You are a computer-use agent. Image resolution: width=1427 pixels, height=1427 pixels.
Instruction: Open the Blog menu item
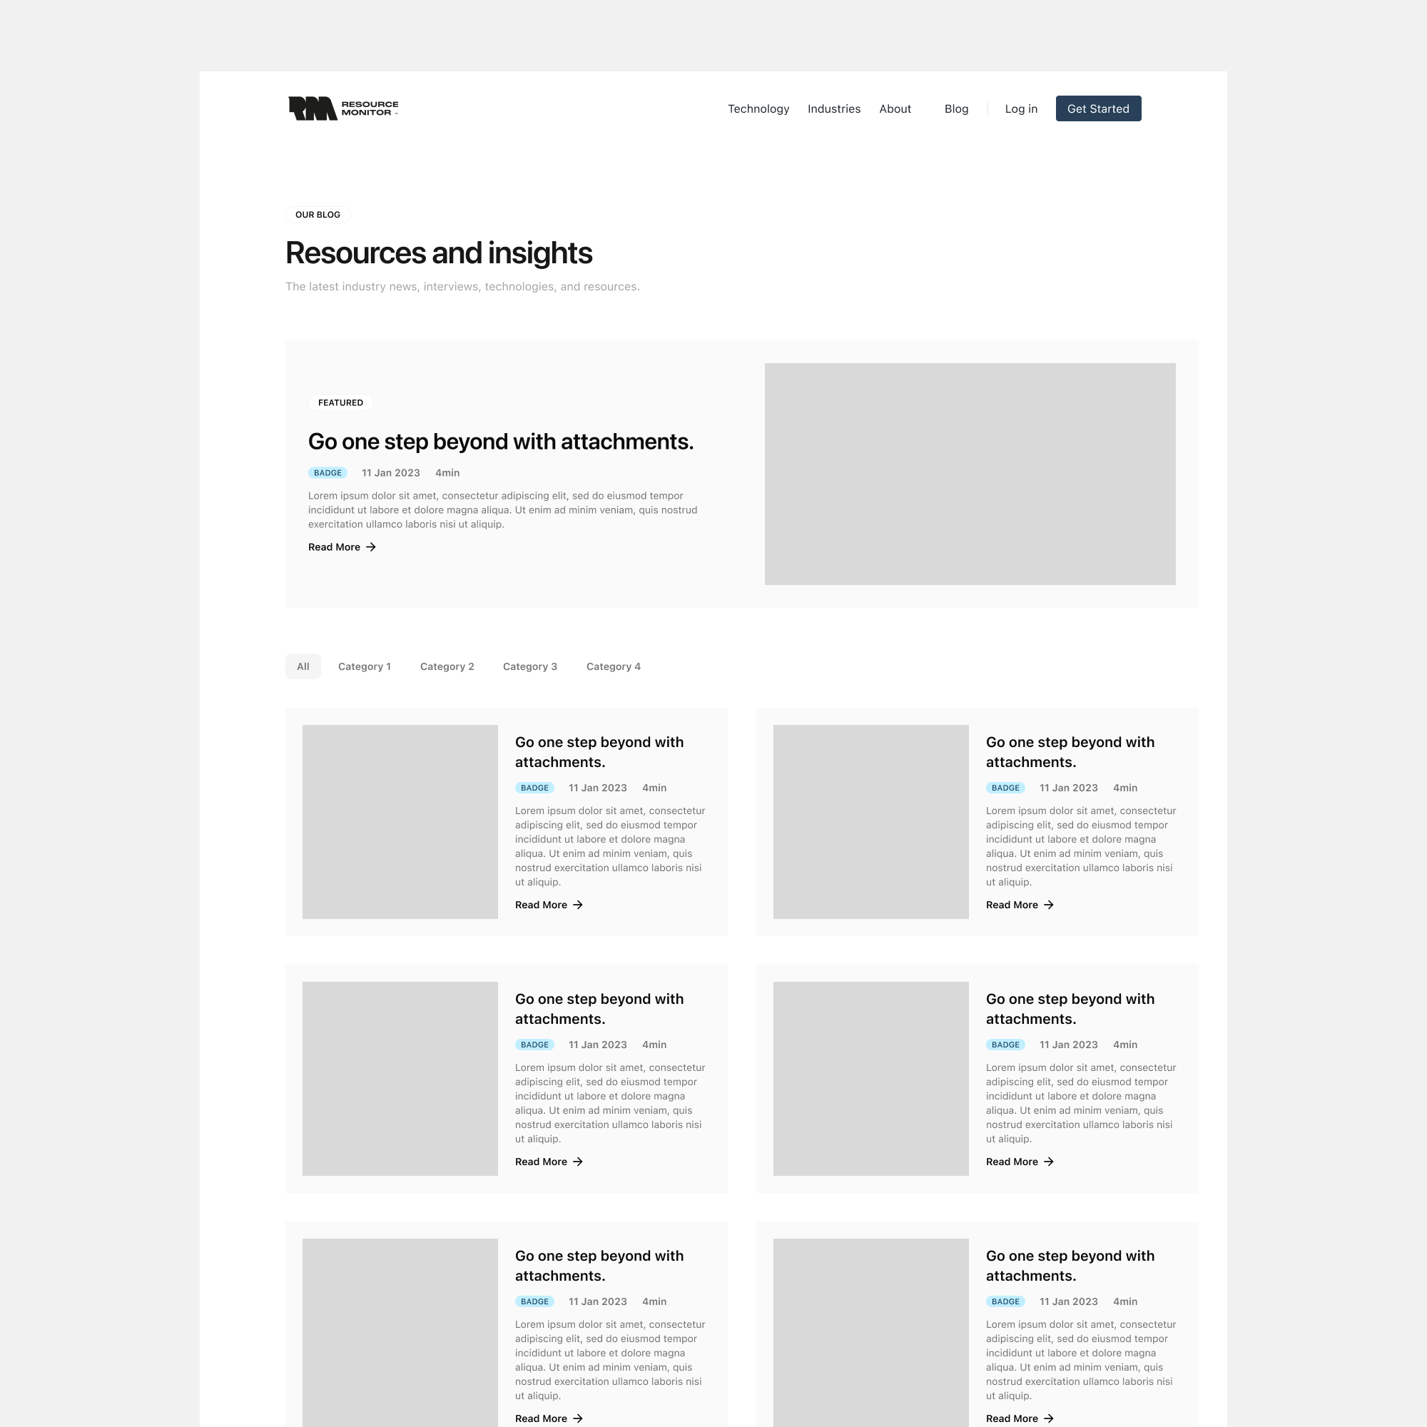957,107
